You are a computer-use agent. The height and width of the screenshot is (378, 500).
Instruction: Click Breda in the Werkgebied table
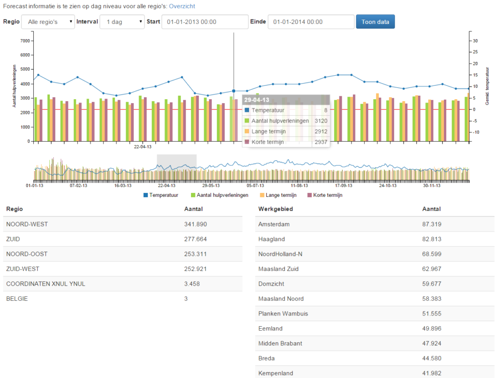tap(266, 358)
